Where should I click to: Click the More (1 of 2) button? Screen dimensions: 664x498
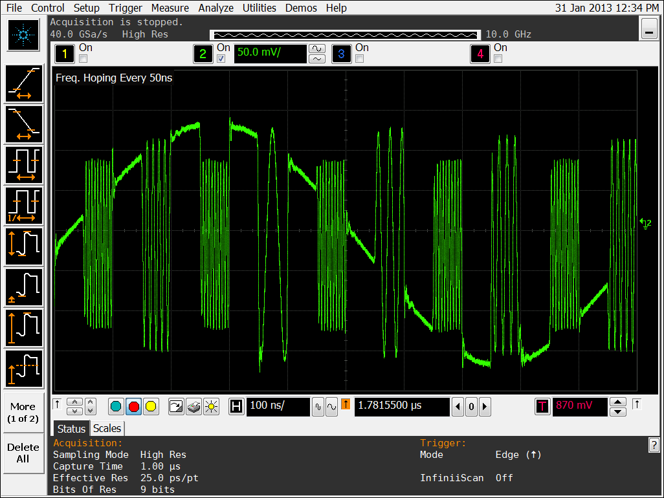[23, 413]
